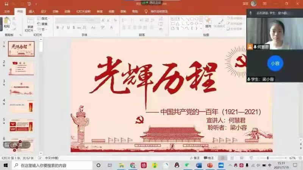Switch to the 插入 Insert tab

[x=32, y=12]
